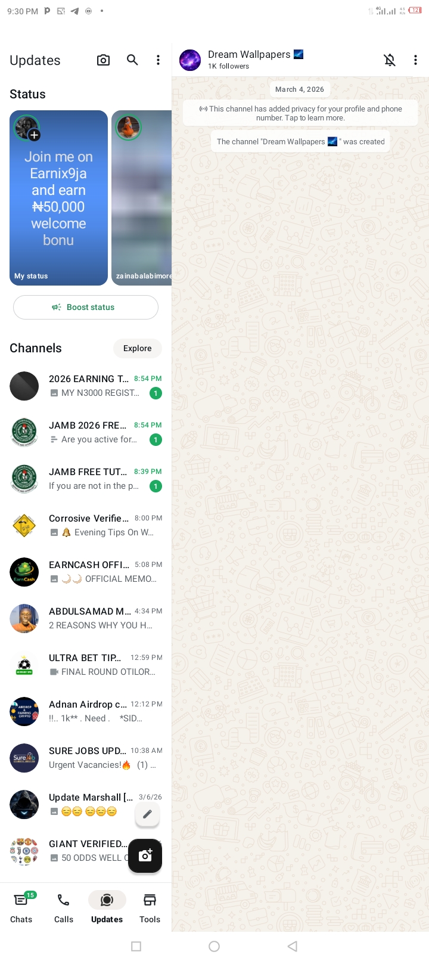The height and width of the screenshot is (961, 429).
Task: Open the 2026 EARNING channel
Action: coord(86,386)
